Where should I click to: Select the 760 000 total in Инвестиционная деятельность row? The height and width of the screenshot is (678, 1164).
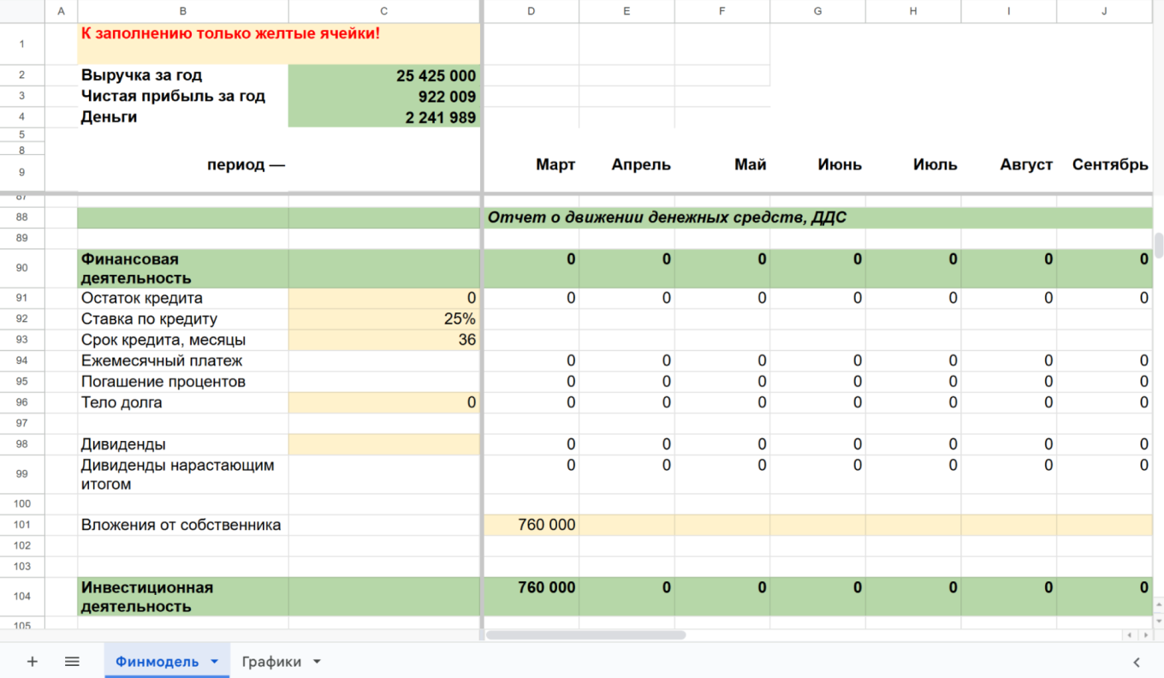tap(532, 597)
